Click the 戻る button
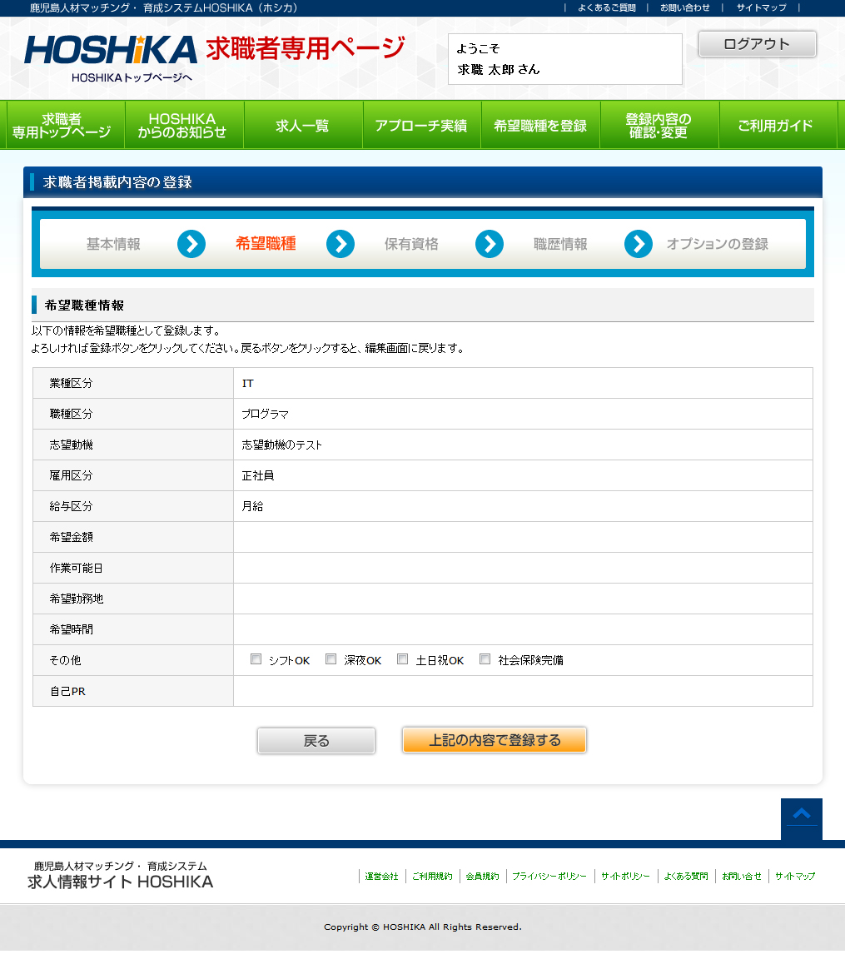This screenshot has width=845, height=964. 316,740
